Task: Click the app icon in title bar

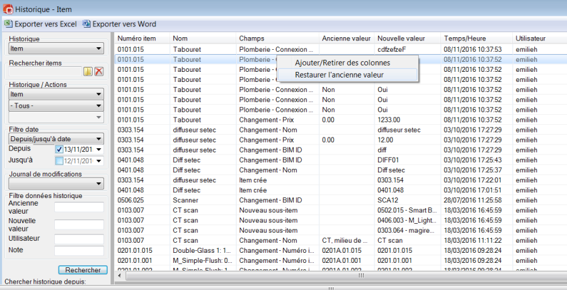Action: 9,8
